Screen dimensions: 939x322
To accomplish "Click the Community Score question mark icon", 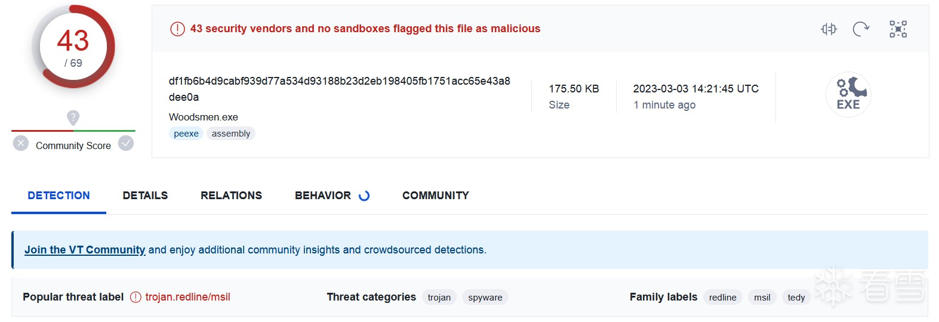I will coord(73,117).
